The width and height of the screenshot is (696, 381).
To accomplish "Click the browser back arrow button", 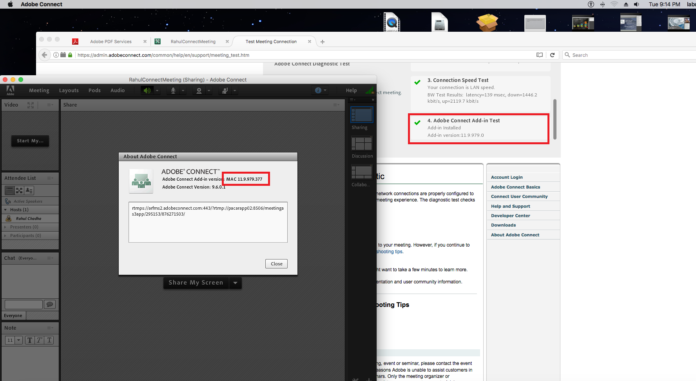I will coord(45,55).
